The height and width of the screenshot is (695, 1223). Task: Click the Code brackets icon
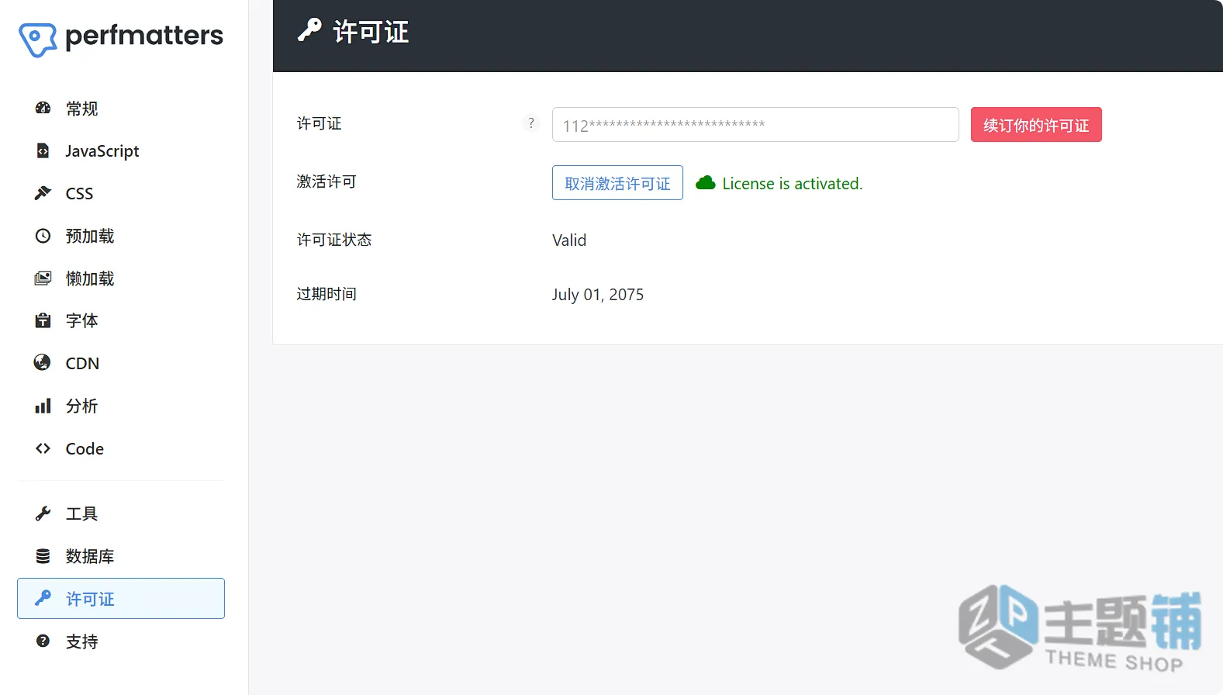(x=43, y=448)
